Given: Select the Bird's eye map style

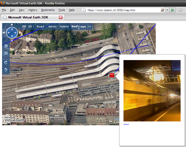Looking at the screenshot, I should [x=79, y=27].
